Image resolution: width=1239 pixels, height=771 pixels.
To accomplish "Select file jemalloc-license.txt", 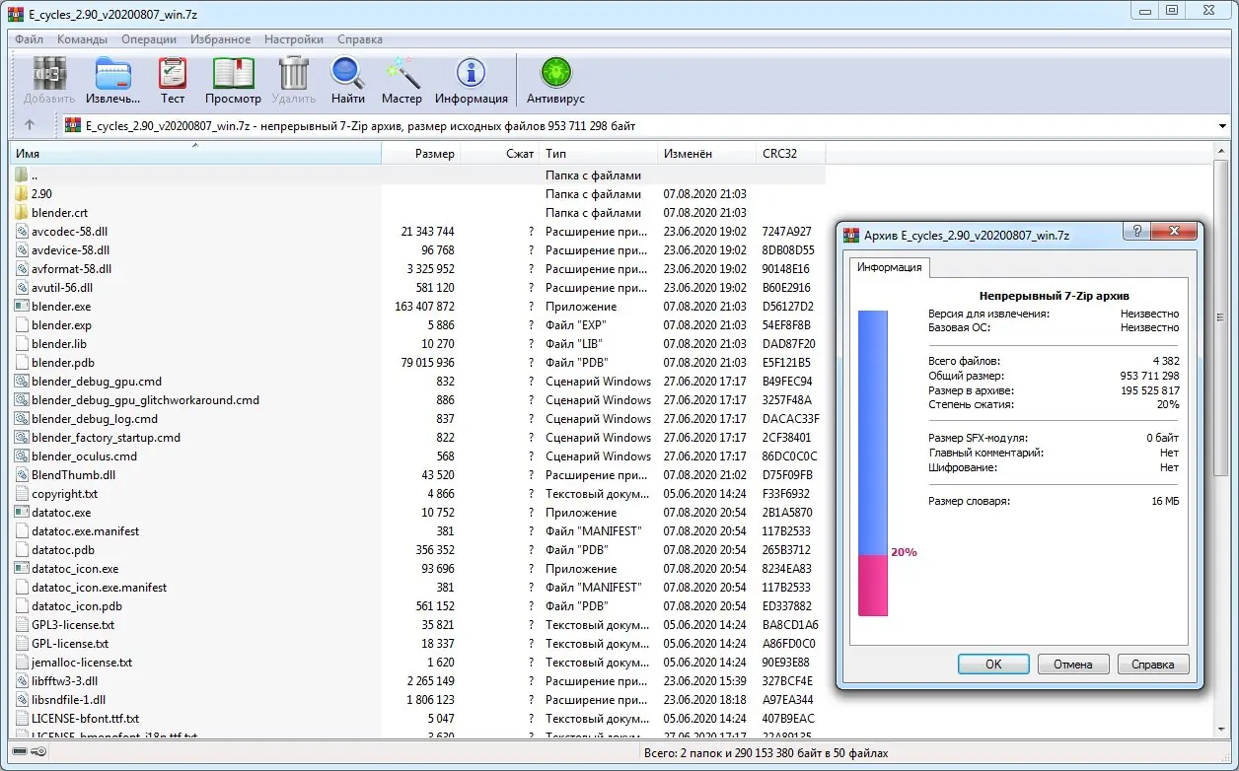I will (x=82, y=663).
